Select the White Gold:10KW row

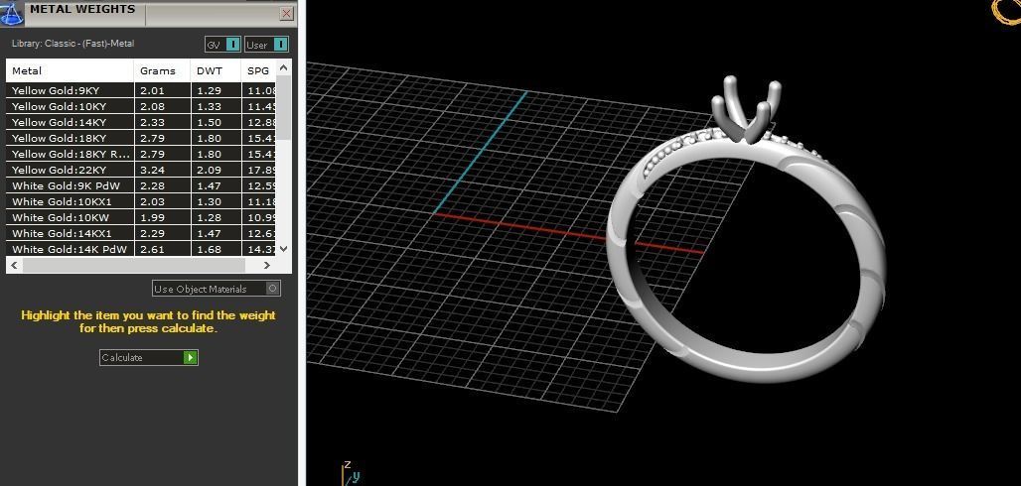pos(141,217)
